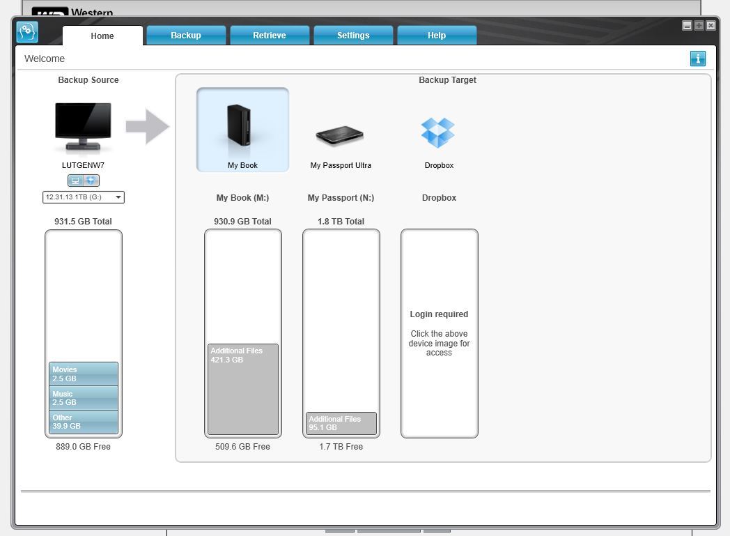730x536 pixels.
Task: Open the information icon beside Welcome
Action: 697,59
